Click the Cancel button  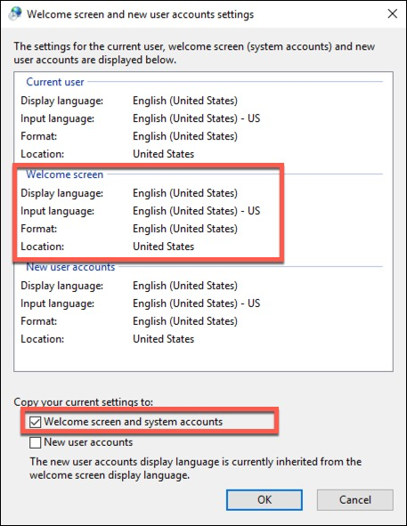(355, 500)
